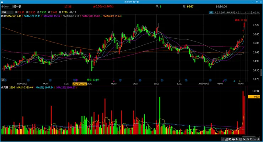Expand the double-chevron panel at chart bottom-left
The width and height of the screenshot is (263, 142).
coord(3,80)
